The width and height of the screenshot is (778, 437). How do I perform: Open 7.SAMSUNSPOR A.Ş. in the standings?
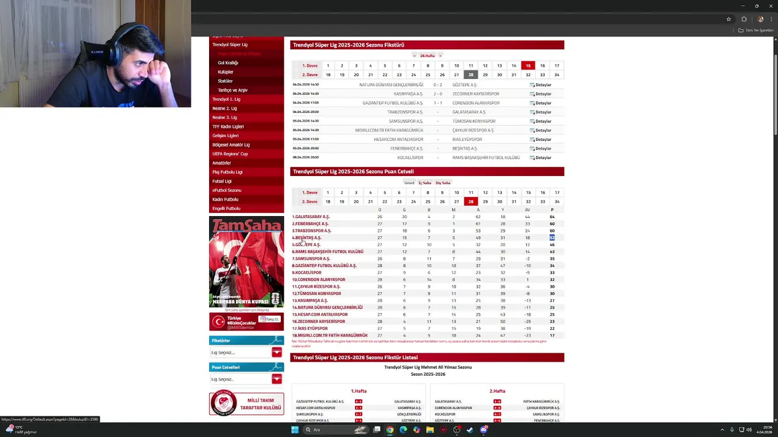coord(311,259)
